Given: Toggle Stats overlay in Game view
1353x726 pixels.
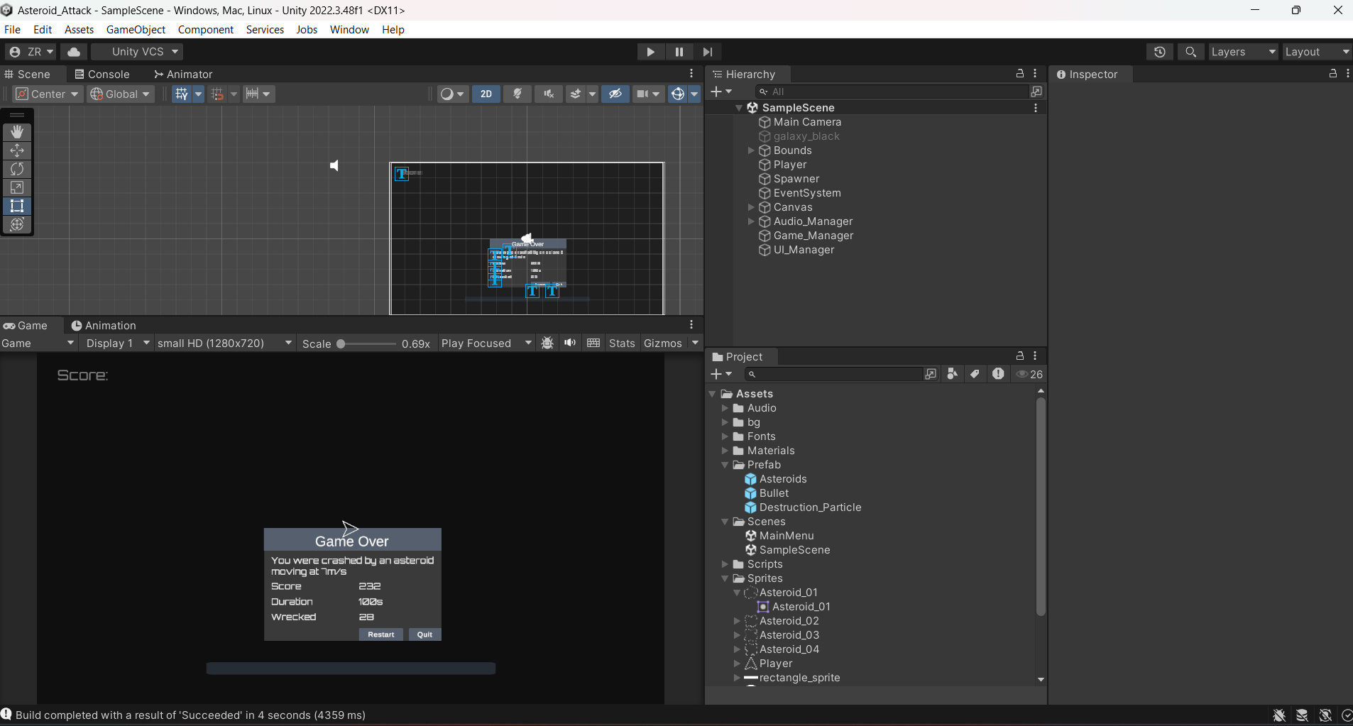Looking at the screenshot, I should [622, 343].
